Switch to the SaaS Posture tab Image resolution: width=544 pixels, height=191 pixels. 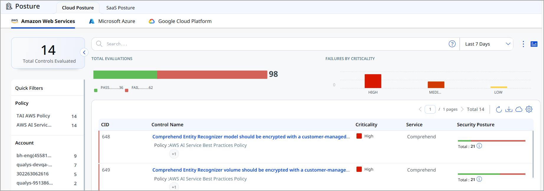[121, 8]
